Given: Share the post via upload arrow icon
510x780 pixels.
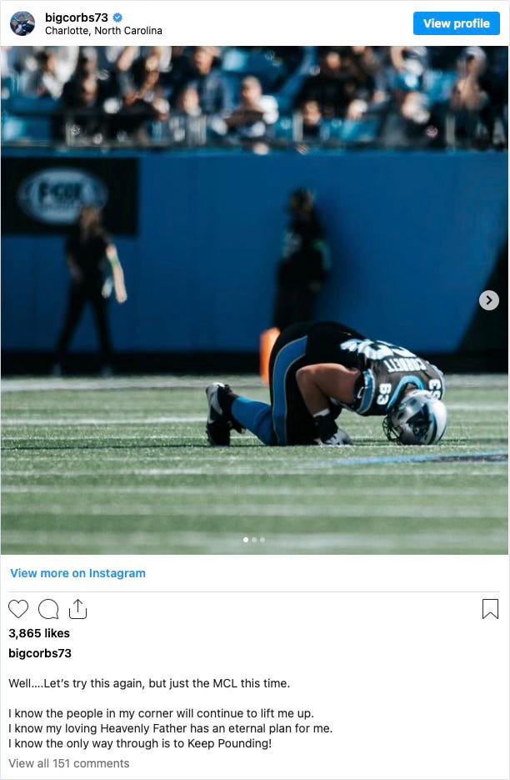Looking at the screenshot, I should pyautogui.click(x=77, y=609).
